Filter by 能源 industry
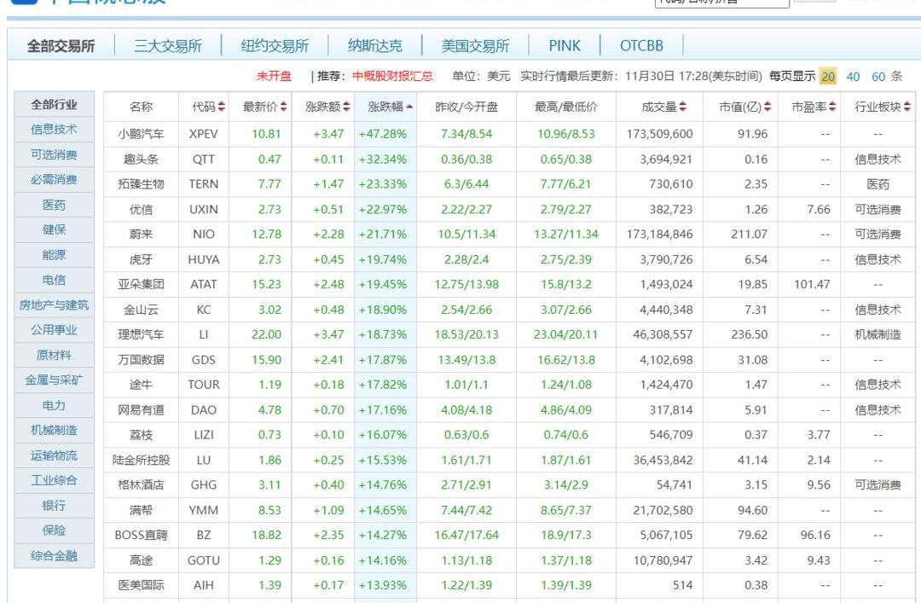This screenshot has width=921, height=603. (x=54, y=254)
